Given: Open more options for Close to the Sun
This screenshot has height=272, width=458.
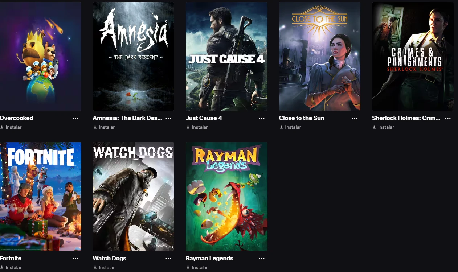Looking at the screenshot, I should click(355, 118).
